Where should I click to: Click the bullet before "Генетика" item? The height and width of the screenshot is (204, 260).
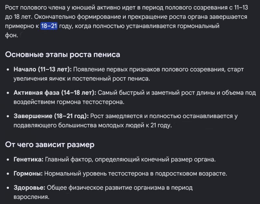point(8,160)
